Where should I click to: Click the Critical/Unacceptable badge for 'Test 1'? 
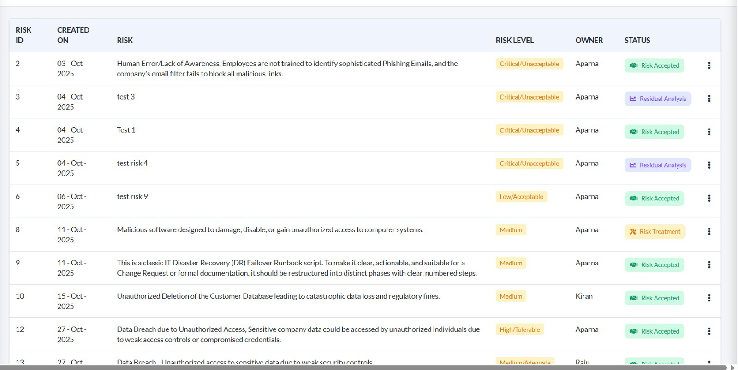(529, 130)
